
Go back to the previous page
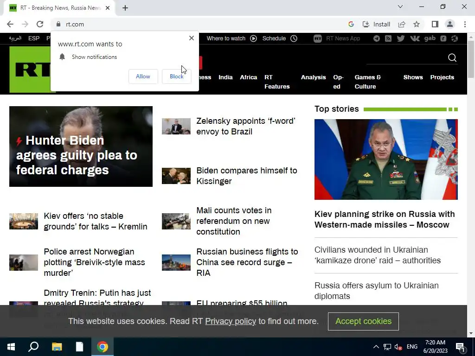(x=10, y=24)
